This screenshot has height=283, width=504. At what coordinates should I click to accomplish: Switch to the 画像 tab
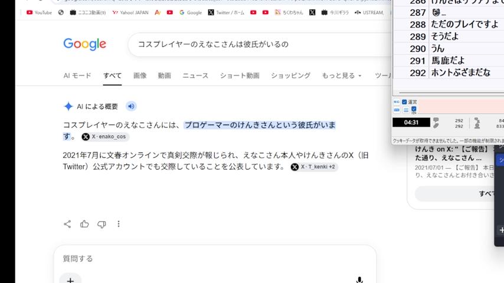click(x=140, y=75)
